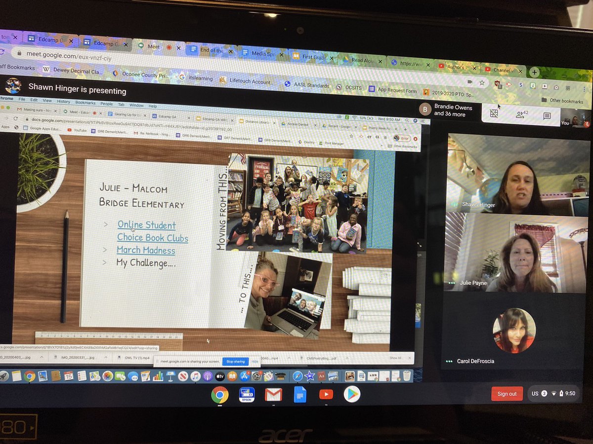Open Calendar in the shared Mac dock
This screenshot has height=444, width=593.
[68, 376]
